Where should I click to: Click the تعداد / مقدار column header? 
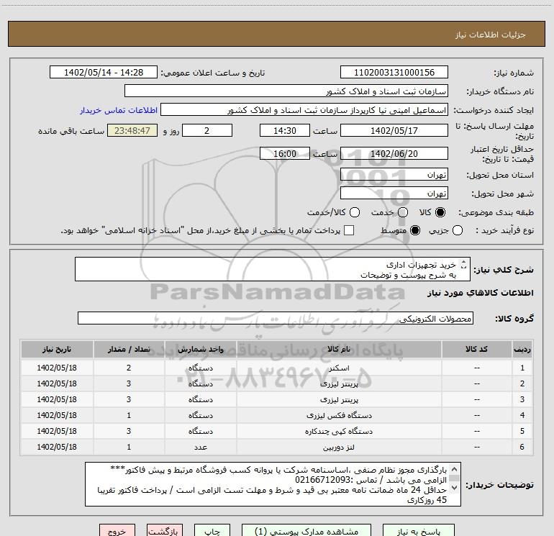(129, 349)
